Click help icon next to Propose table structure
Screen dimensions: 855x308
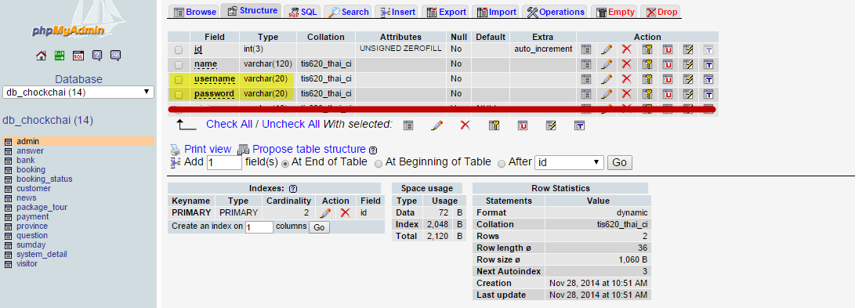(x=373, y=150)
